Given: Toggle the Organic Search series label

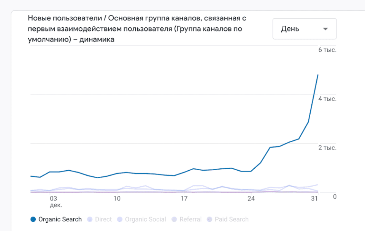Looking at the screenshot, I should click(x=60, y=219).
